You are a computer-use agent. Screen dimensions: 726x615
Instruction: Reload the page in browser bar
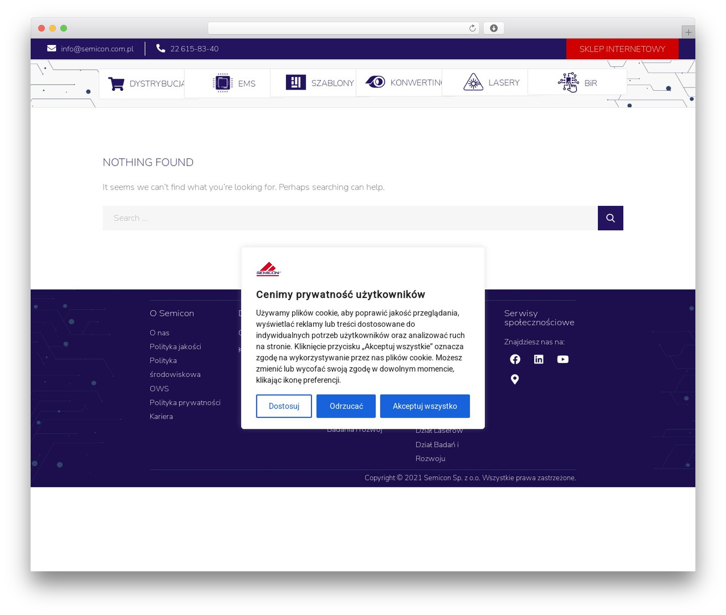(472, 28)
